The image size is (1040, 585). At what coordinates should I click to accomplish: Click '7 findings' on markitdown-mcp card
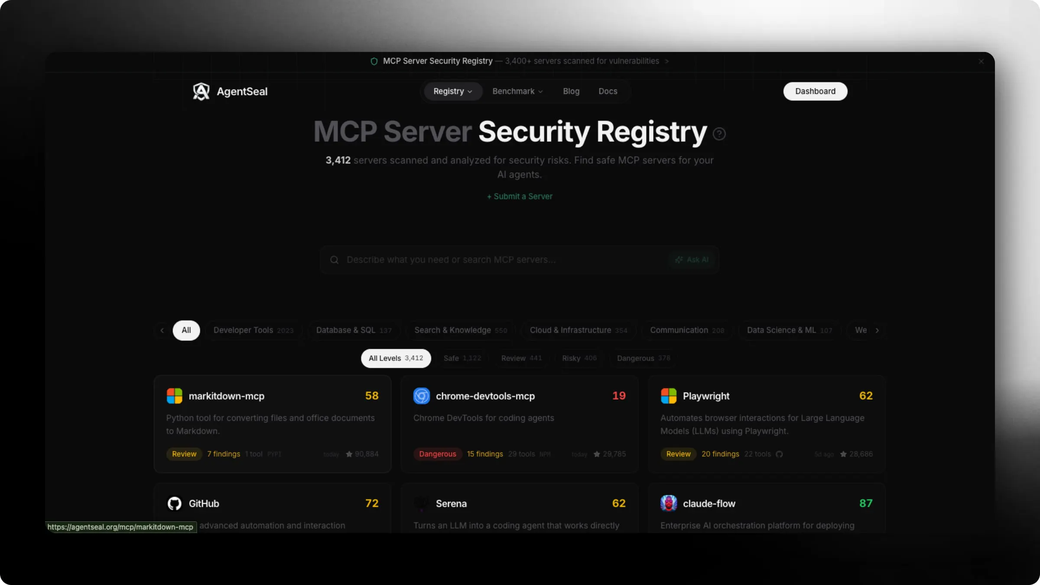[x=224, y=454]
